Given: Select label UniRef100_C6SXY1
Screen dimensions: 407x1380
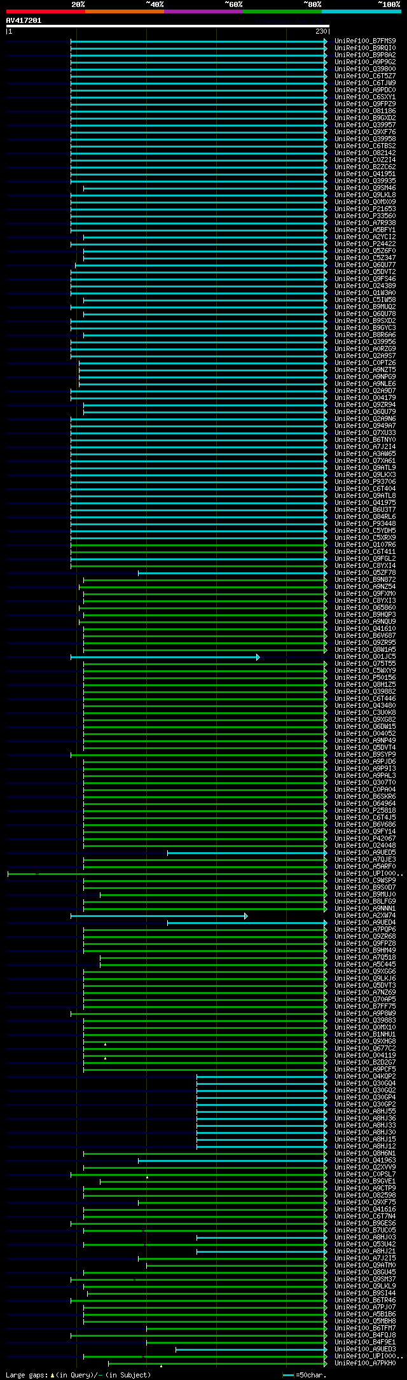Looking at the screenshot, I should 365,97.
